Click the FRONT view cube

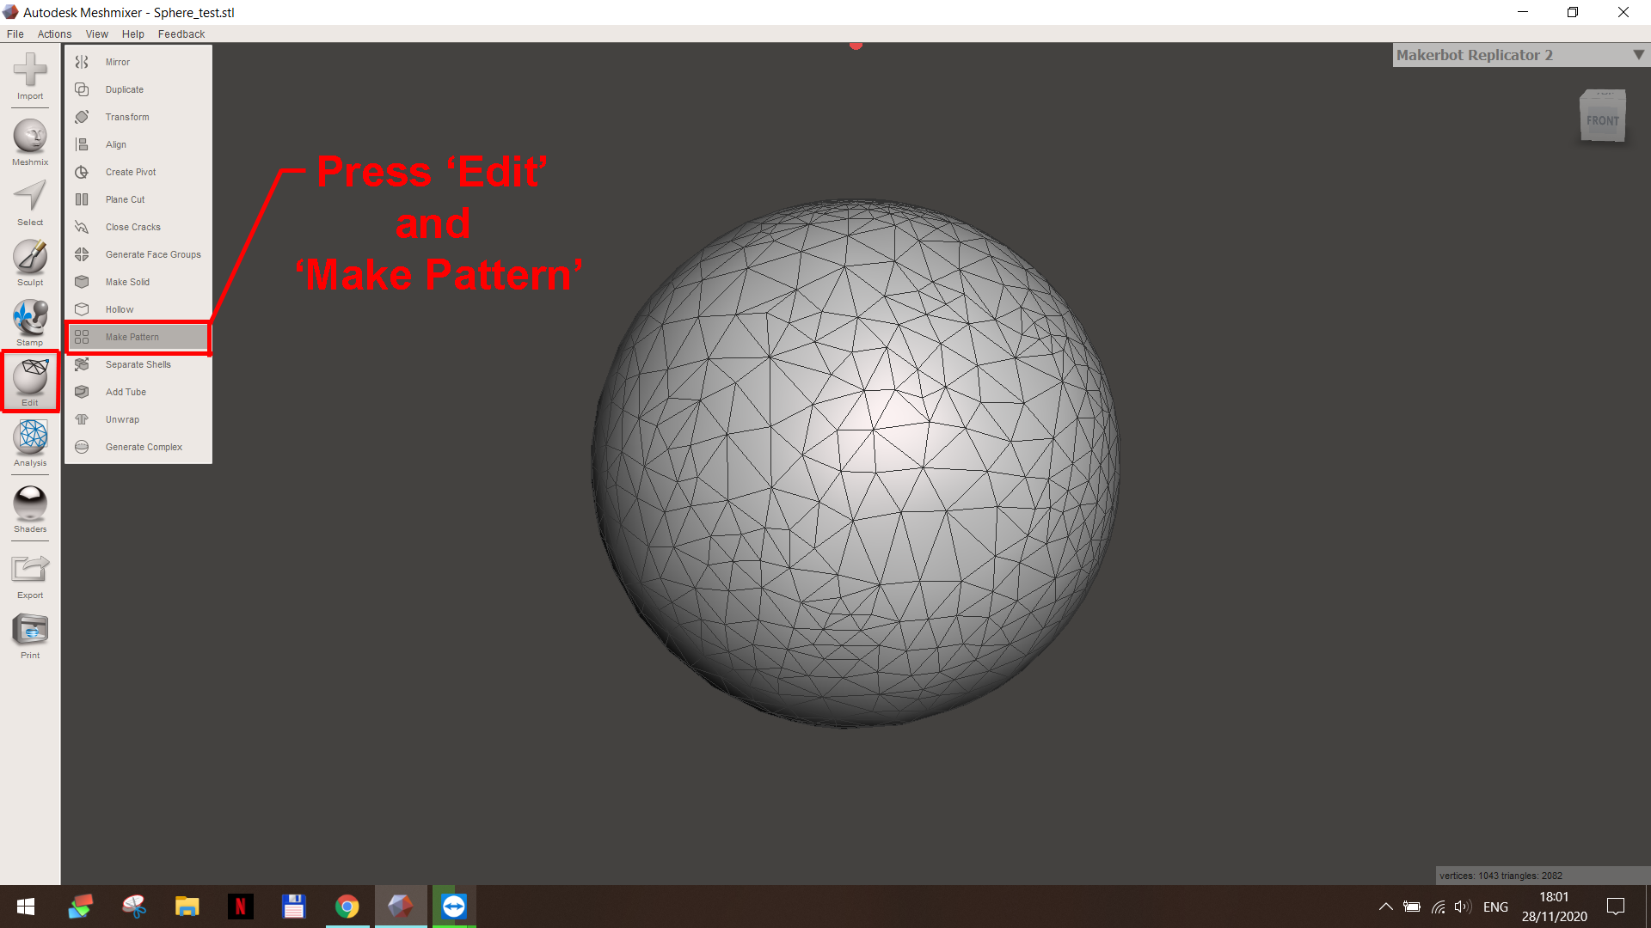click(x=1602, y=119)
